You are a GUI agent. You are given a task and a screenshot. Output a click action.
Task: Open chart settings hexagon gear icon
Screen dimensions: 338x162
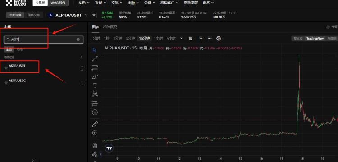click(x=219, y=39)
